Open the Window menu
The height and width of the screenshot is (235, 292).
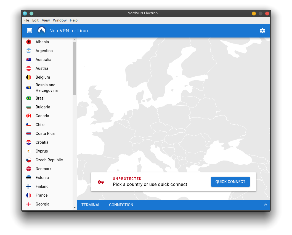[60, 20]
